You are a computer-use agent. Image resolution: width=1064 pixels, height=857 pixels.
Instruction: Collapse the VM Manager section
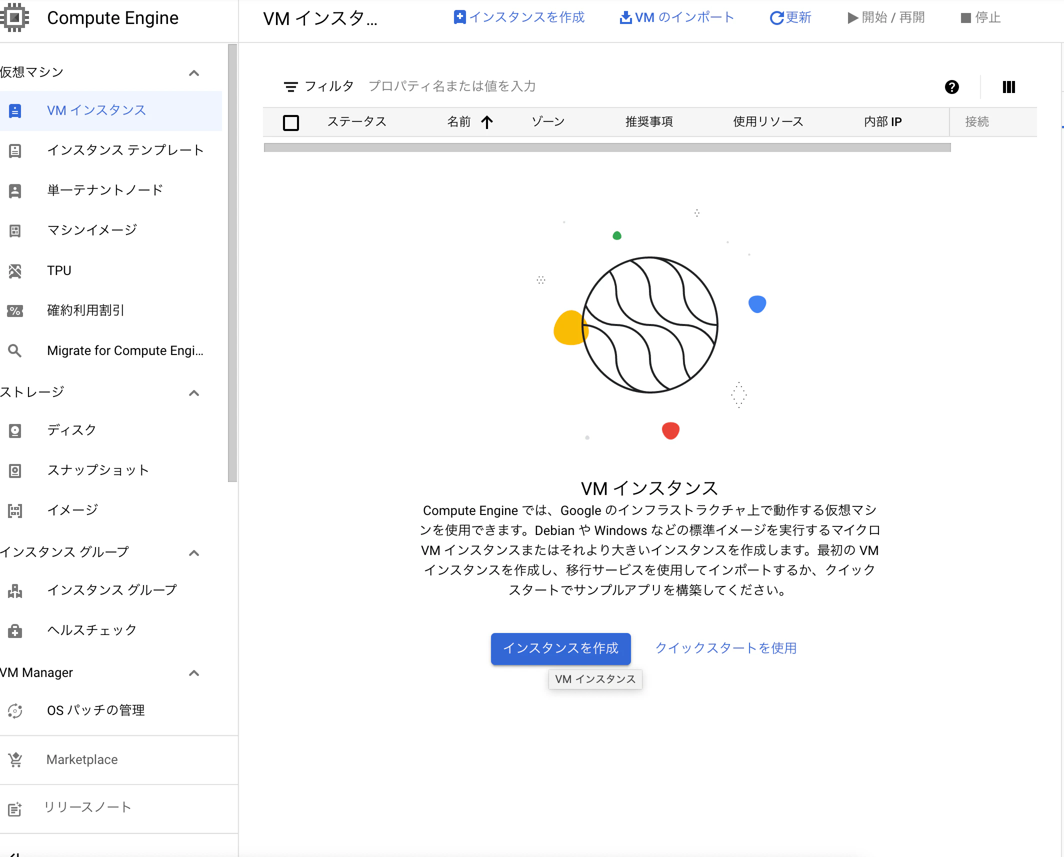click(194, 673)
